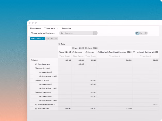Expand June 2026 under Marco Rossi

40,84
